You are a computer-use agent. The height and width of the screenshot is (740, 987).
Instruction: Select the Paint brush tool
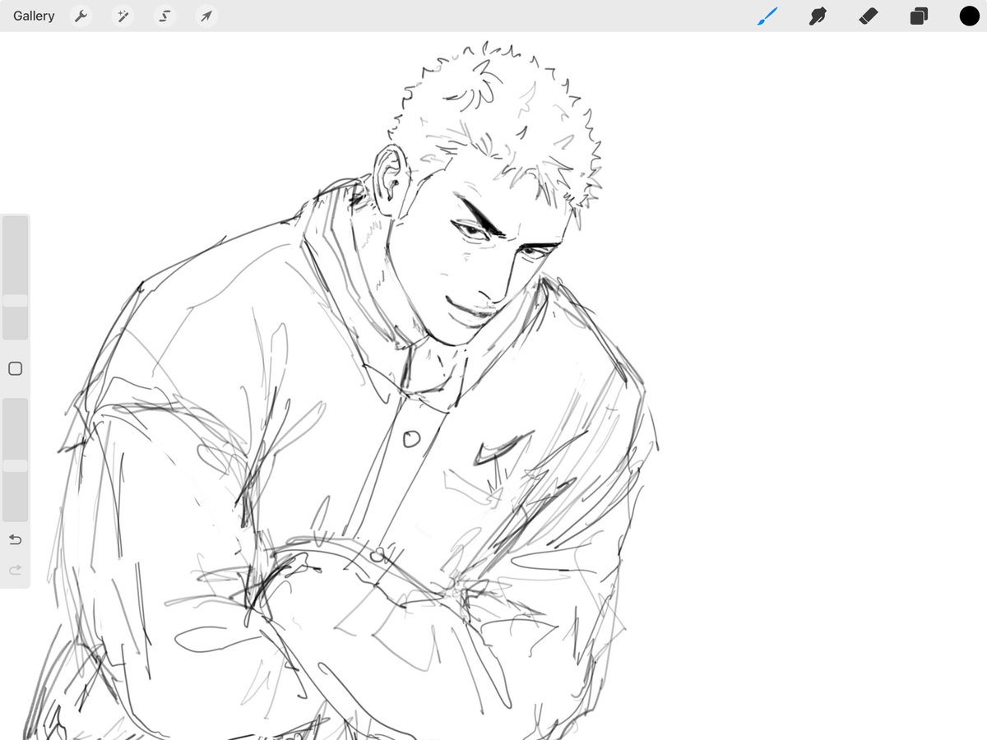(767, 16)
